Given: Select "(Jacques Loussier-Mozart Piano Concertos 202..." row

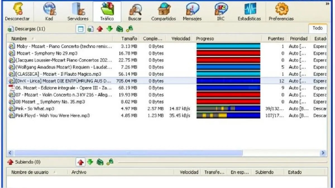Looking at the screenshot, I should pos(167,60).
